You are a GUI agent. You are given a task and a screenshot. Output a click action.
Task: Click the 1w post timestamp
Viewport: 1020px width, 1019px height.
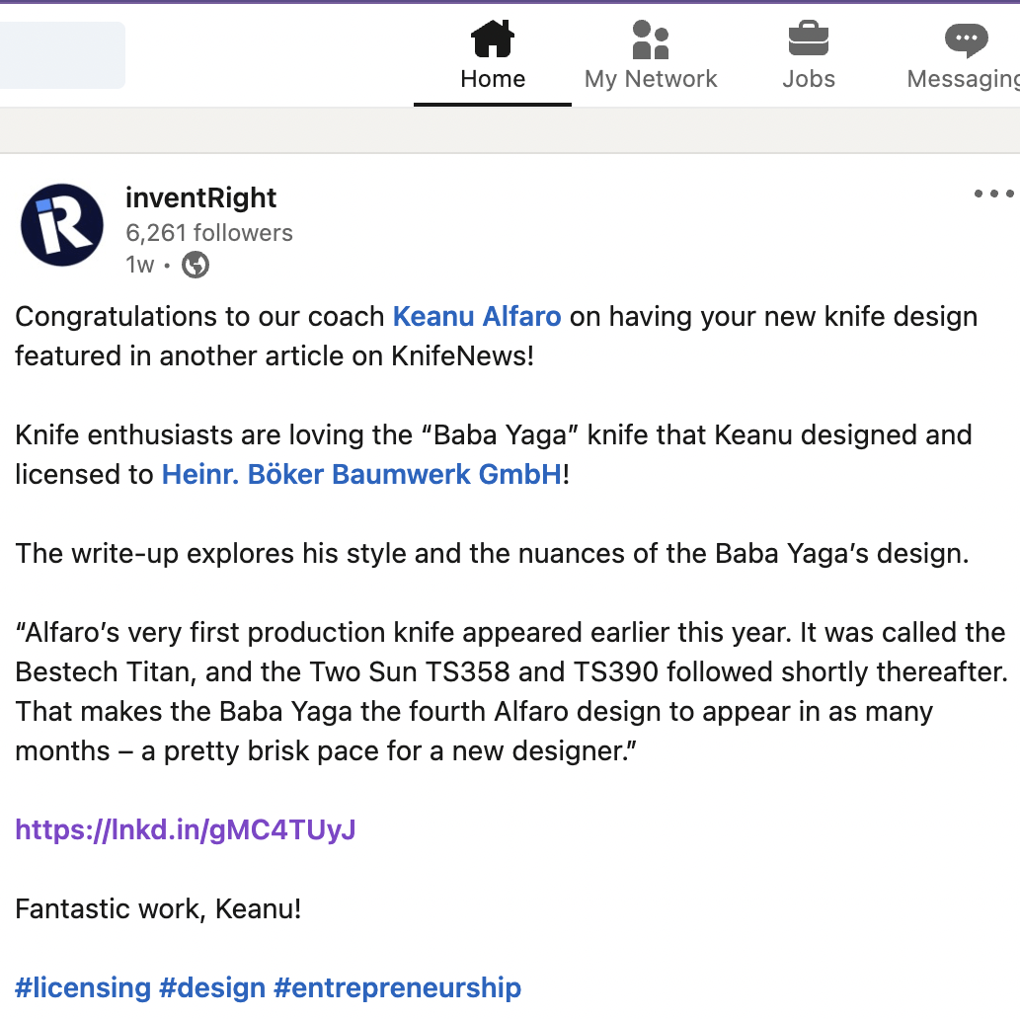140,265
